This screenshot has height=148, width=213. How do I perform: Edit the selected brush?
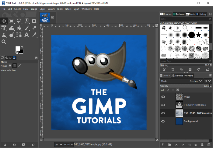point(164,69)
